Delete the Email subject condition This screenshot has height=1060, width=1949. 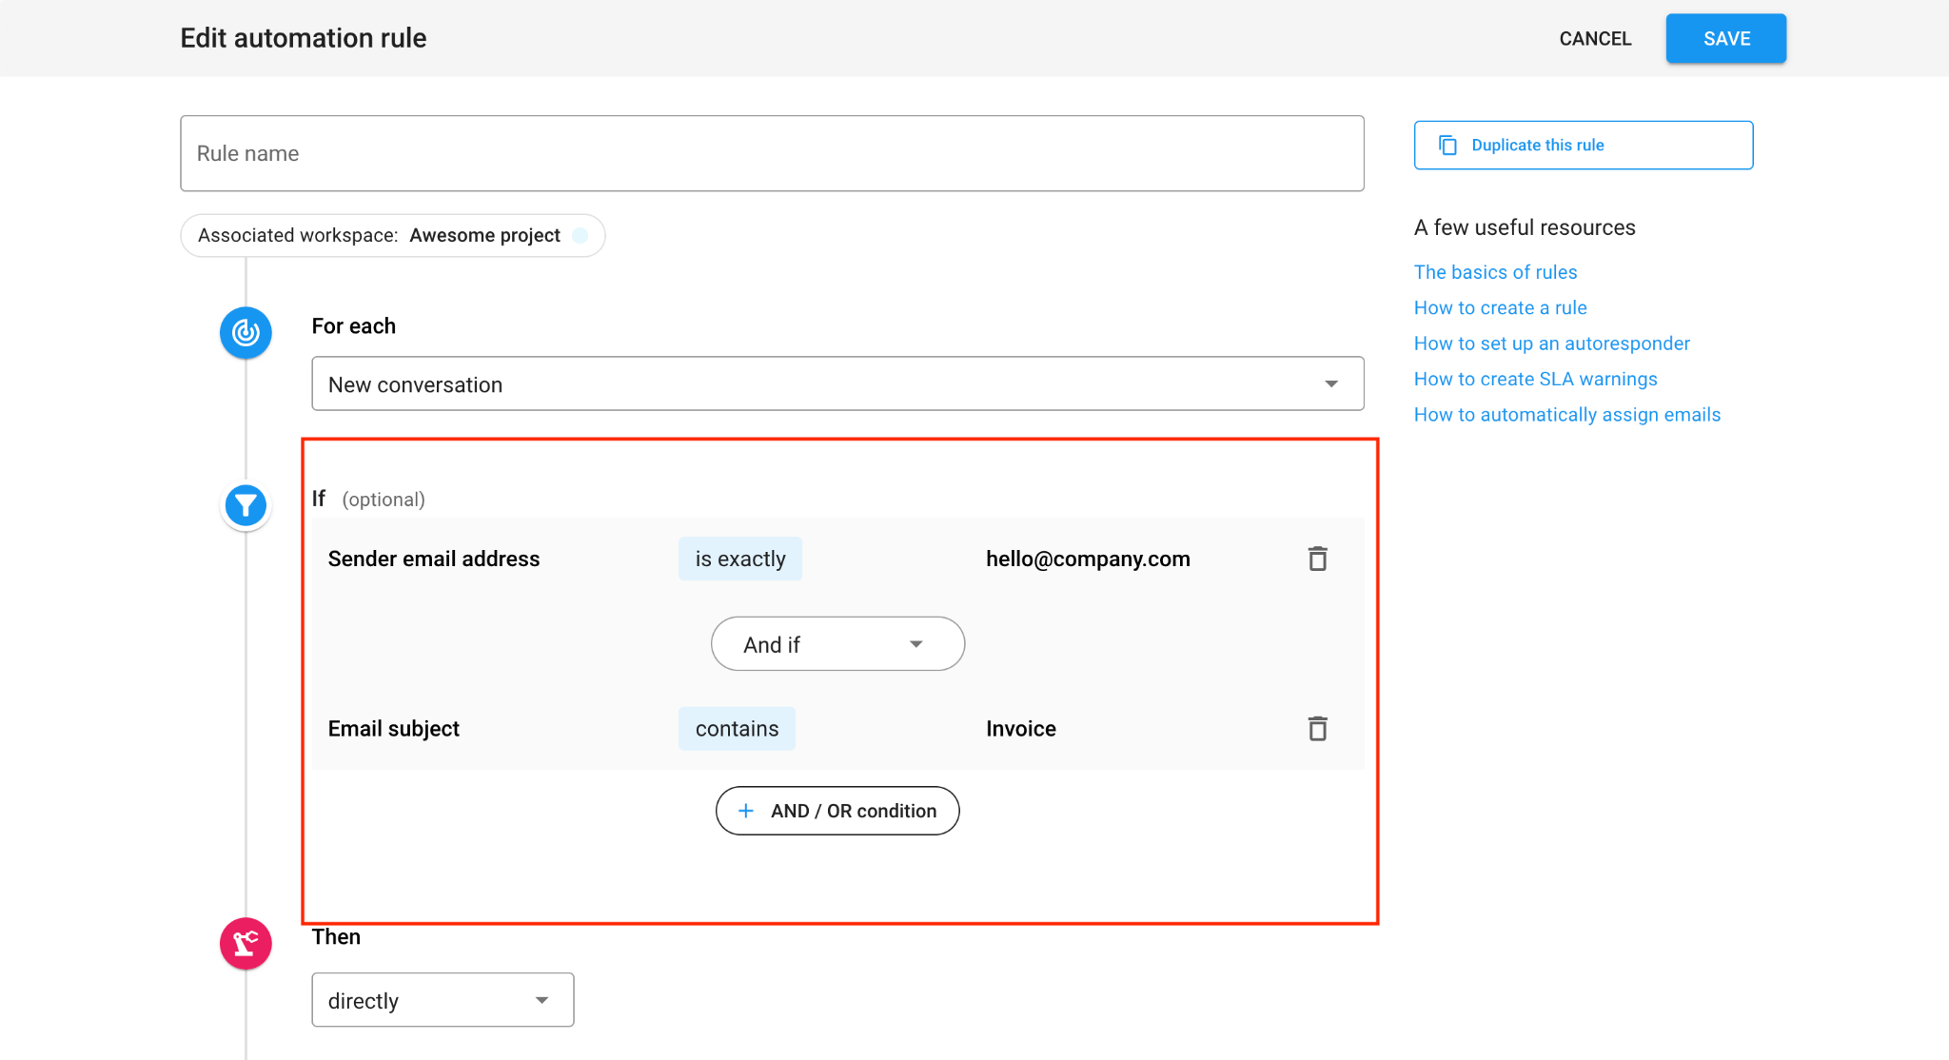click(x=1317, y=729)
